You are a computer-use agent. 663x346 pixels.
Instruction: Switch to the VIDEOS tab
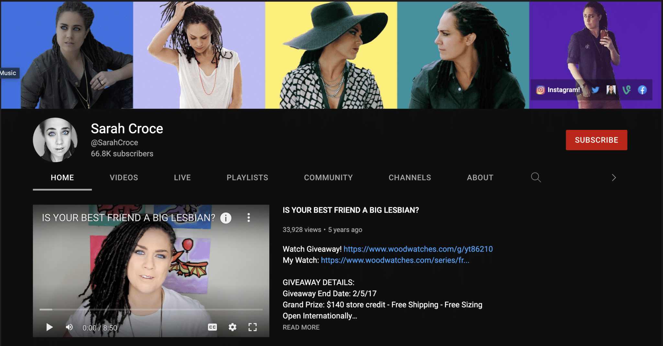[x=123, y=177]
